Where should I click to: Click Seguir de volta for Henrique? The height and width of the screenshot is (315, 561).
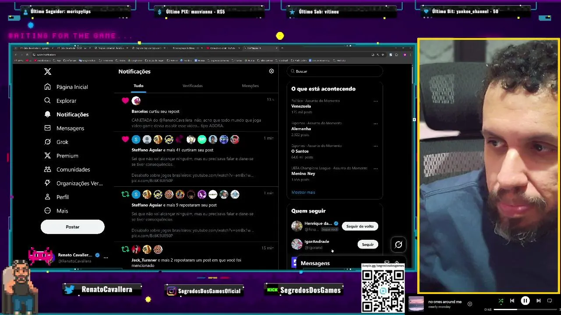tap(360, 226)
